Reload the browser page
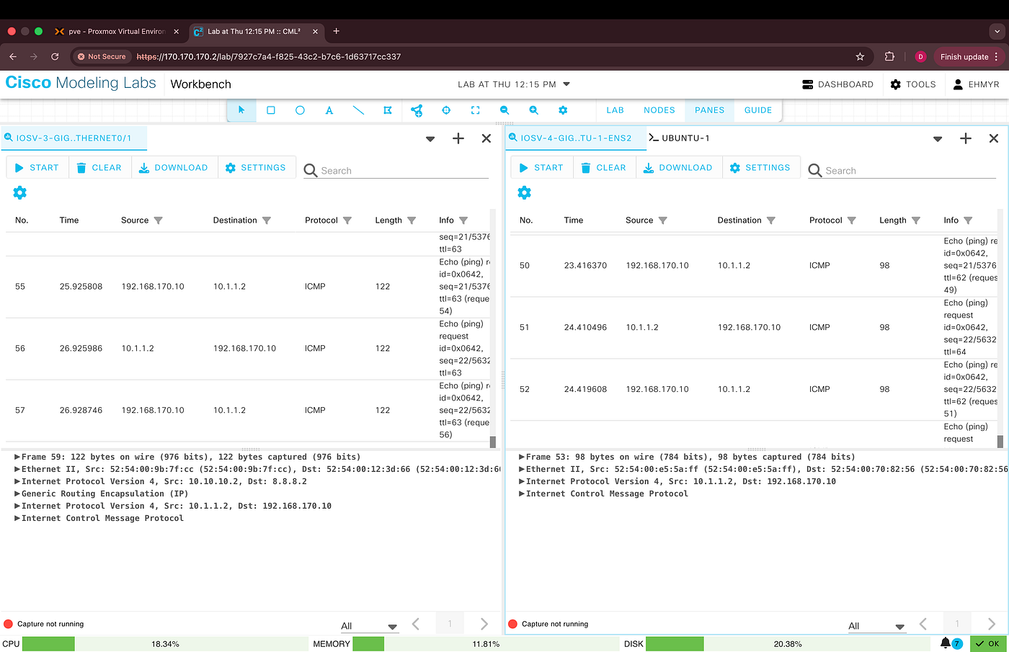The height and width of the screenshot is (652, 1009). point(55,56)
